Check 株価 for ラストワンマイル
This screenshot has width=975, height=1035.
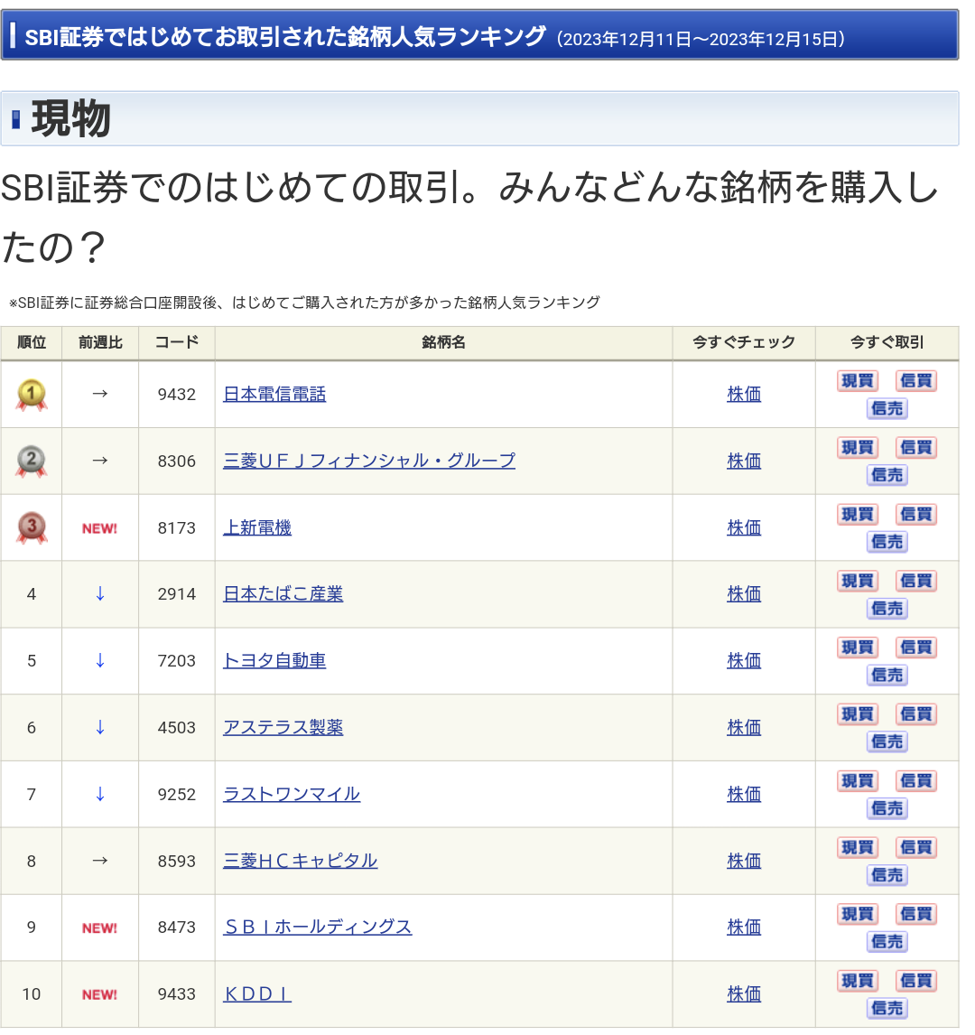click(744, 794)
